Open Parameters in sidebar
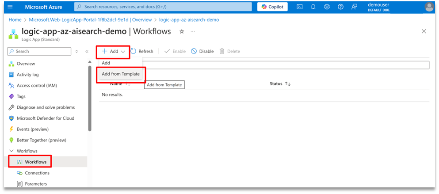Screen dimensions: 439x194 (x=36, y=184)
